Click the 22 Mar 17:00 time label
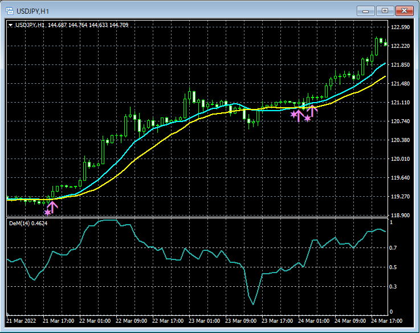This screenshot has height=333, width=420. 168,320
